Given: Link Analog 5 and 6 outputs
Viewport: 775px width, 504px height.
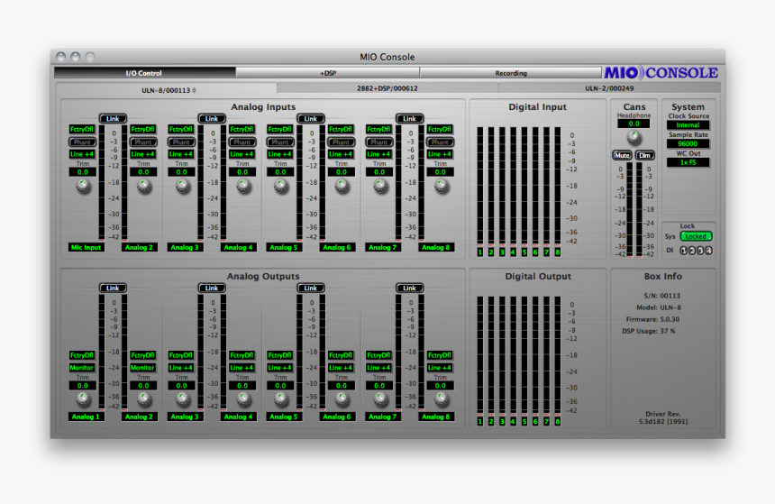Looking at the screenshot, I should (310, 288).
